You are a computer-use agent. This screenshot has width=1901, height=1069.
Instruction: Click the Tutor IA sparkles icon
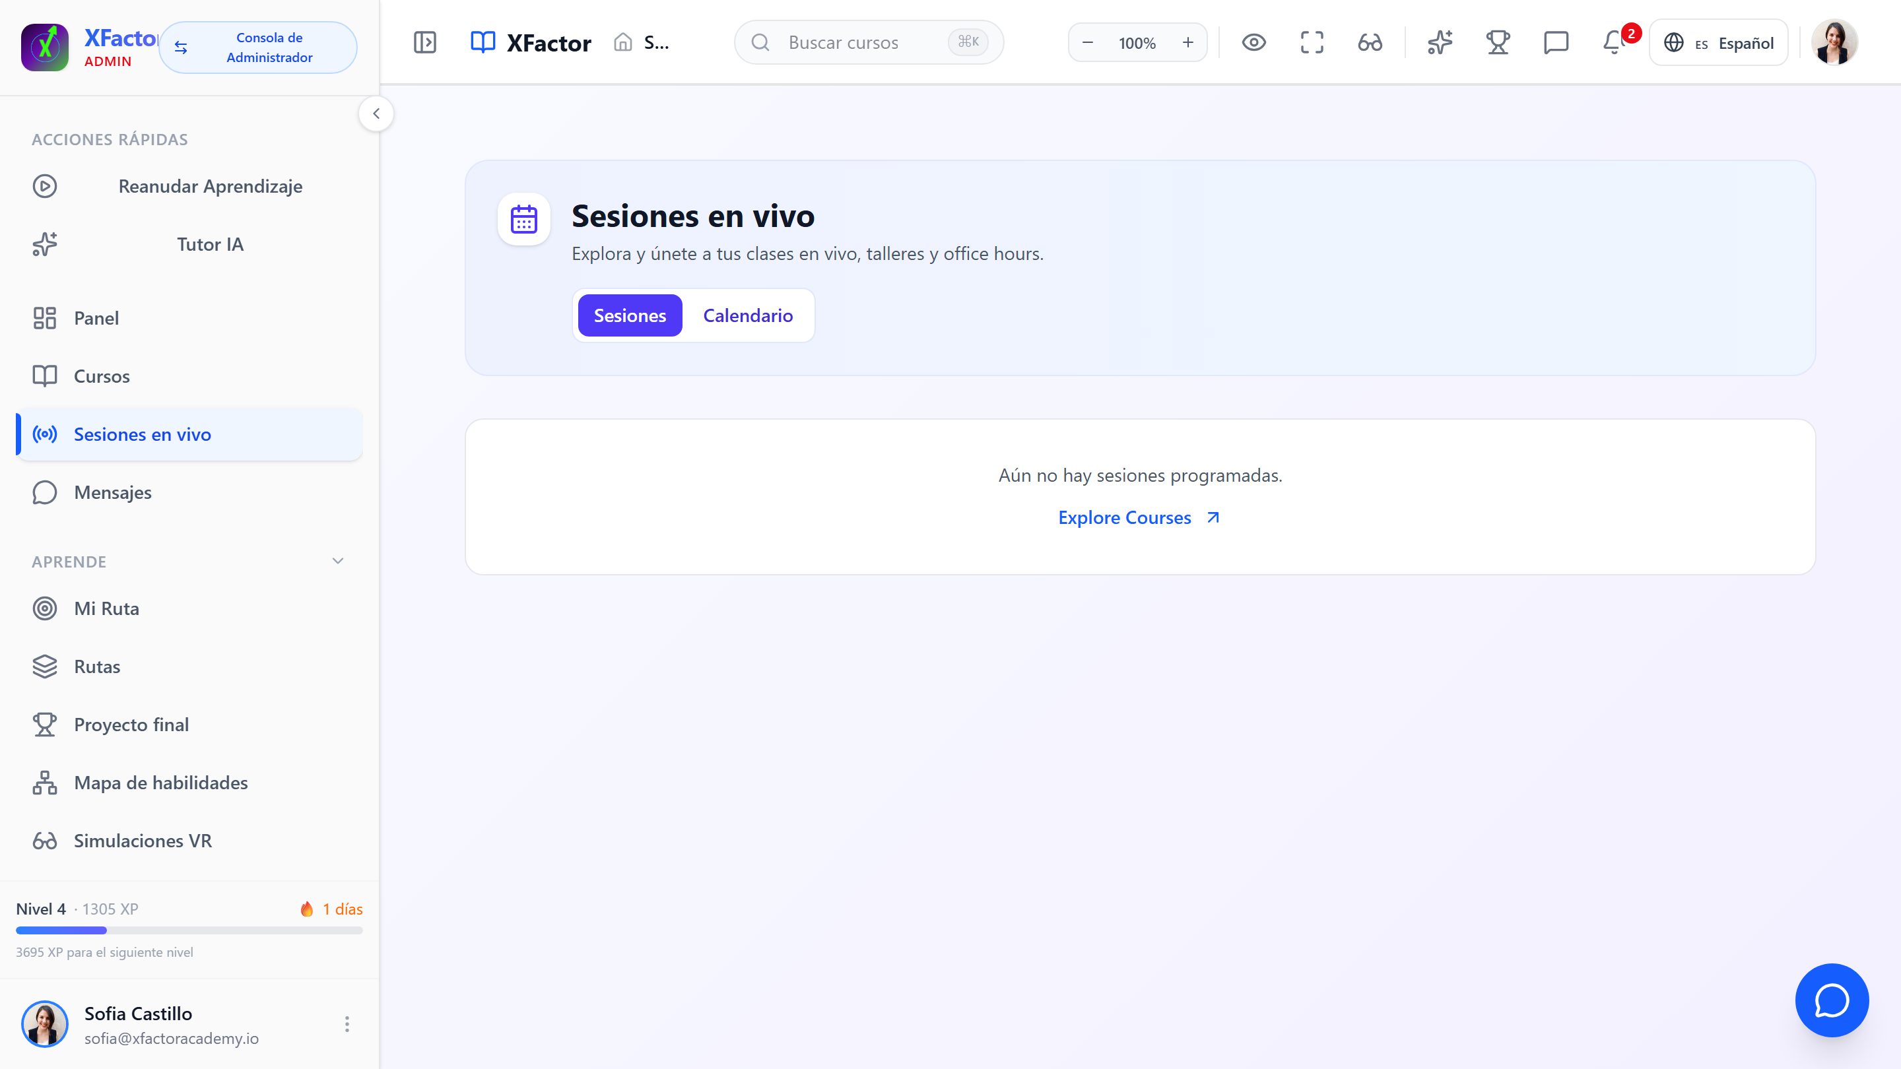tap(44, 244)
